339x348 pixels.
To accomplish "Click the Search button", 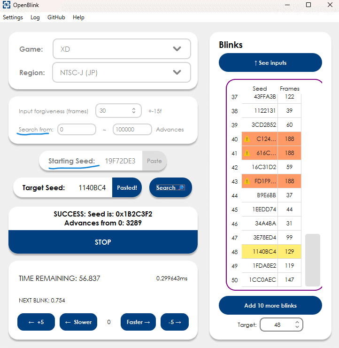I will 170,187.
